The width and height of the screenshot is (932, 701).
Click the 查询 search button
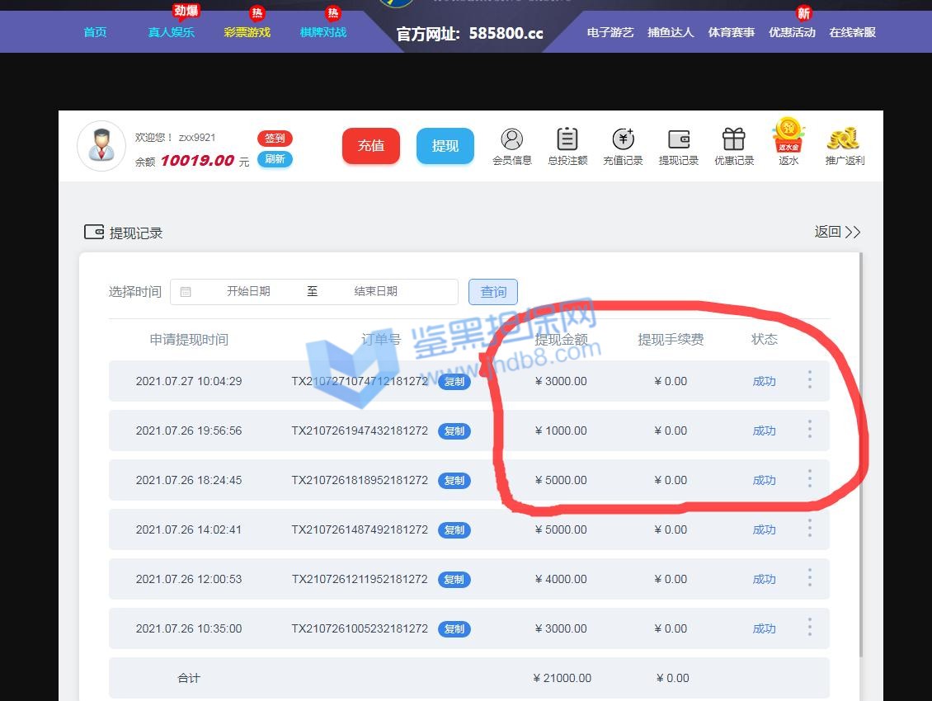pyautogui.click(x=493, y=292)
